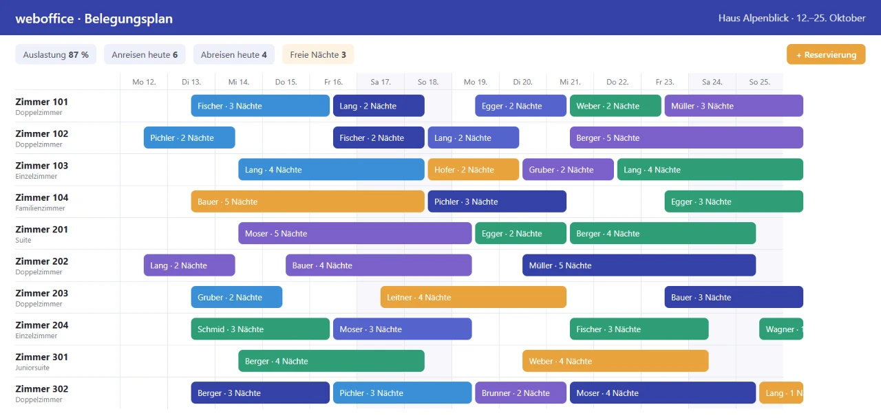
Task: Open Fischer's 3-night booking in Zimmer 101
Action: (260, 106)
